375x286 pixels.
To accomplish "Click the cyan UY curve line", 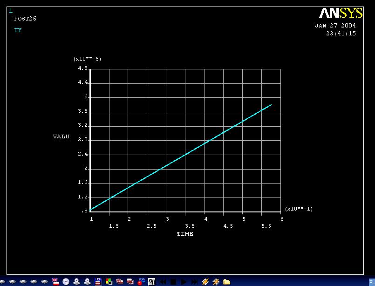I will point(181,157).
